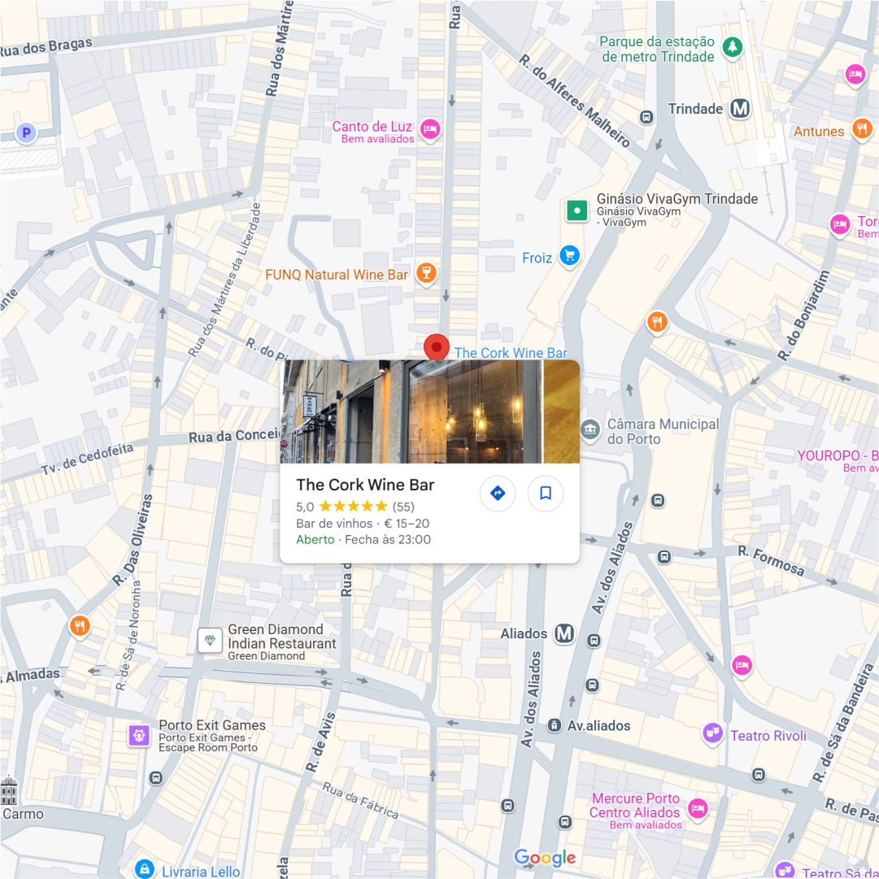The height and width of the screenshot is (879, 879).
Task: Click the 'R. Das Oliveiras' street name
Action: tap(133, 539)
